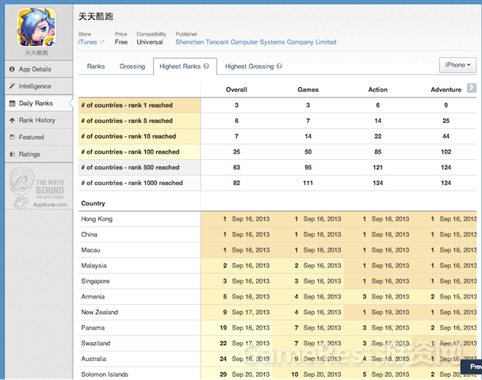Click next-columns arrow beside Adventure
482x380 pixels.
[x=472, y=88]
